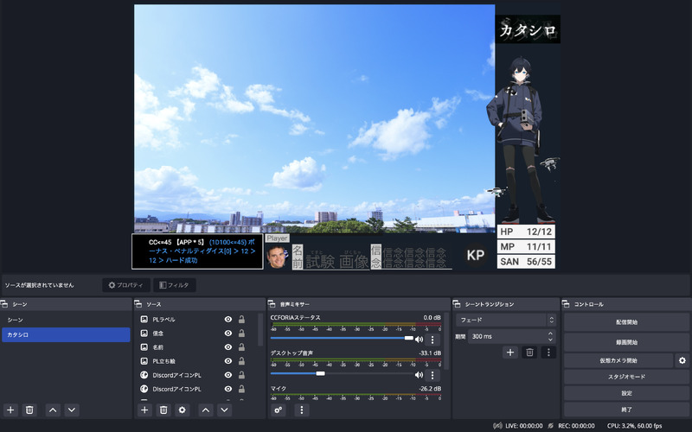Increase the 期間 duration with the up arrow
Image resolution: width=692 pixels, height=432 pixels.
coord(550,334)
